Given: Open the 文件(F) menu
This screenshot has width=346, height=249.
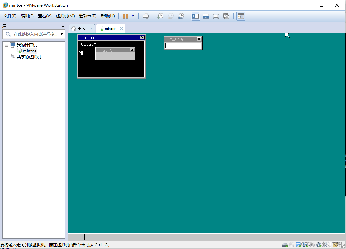Looking at the screenshot, I should [x=10, y=16].
